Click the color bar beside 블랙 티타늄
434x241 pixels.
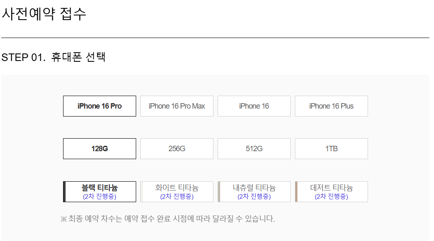(64, 191)
